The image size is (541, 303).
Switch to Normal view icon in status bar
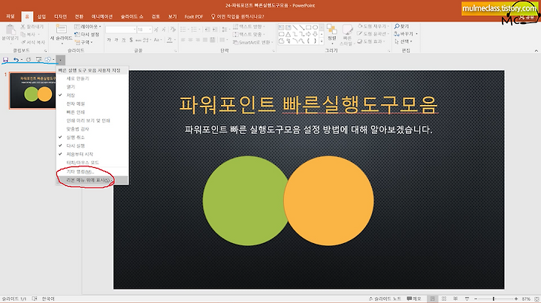[x=432, y=298]
